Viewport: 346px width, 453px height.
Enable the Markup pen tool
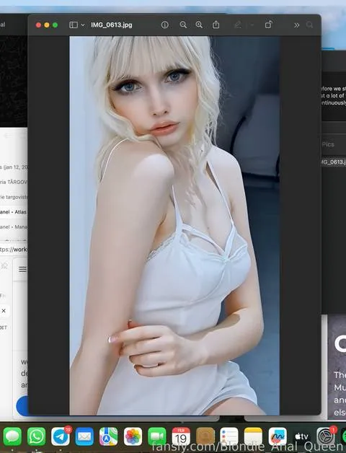pos(238,25)
